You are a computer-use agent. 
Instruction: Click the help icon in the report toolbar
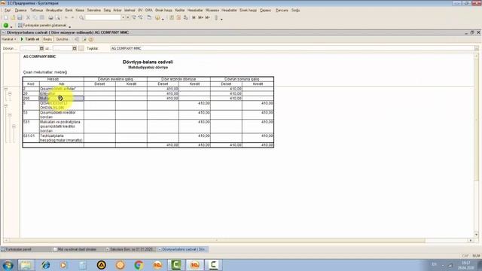[91, 39]
